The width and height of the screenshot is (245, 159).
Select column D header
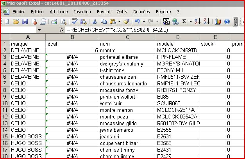point(178,37)
